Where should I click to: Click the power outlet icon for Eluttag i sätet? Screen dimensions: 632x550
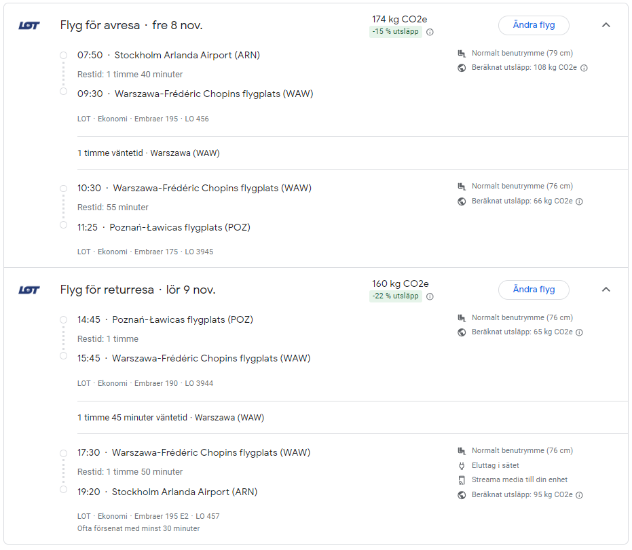462,466
